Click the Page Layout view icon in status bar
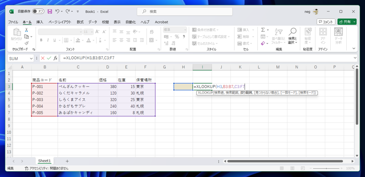365x177 pixels. [x=292, y=168]
